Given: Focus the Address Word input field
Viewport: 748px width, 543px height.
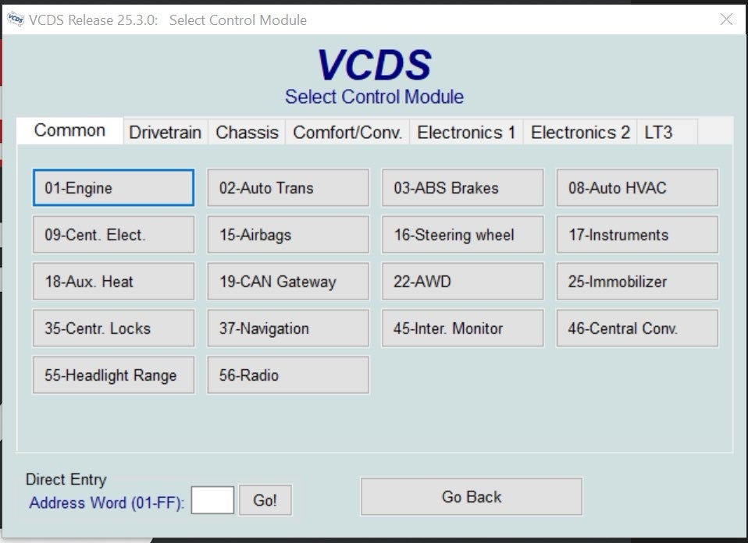Looking at the screenshot, I should [x=212, y=500].
